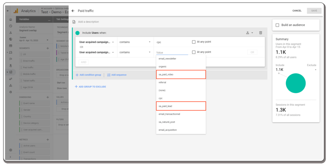329x166 pixels.
Task: Click the 'Active users' metric chip in Variables
Action: (35, 146)
